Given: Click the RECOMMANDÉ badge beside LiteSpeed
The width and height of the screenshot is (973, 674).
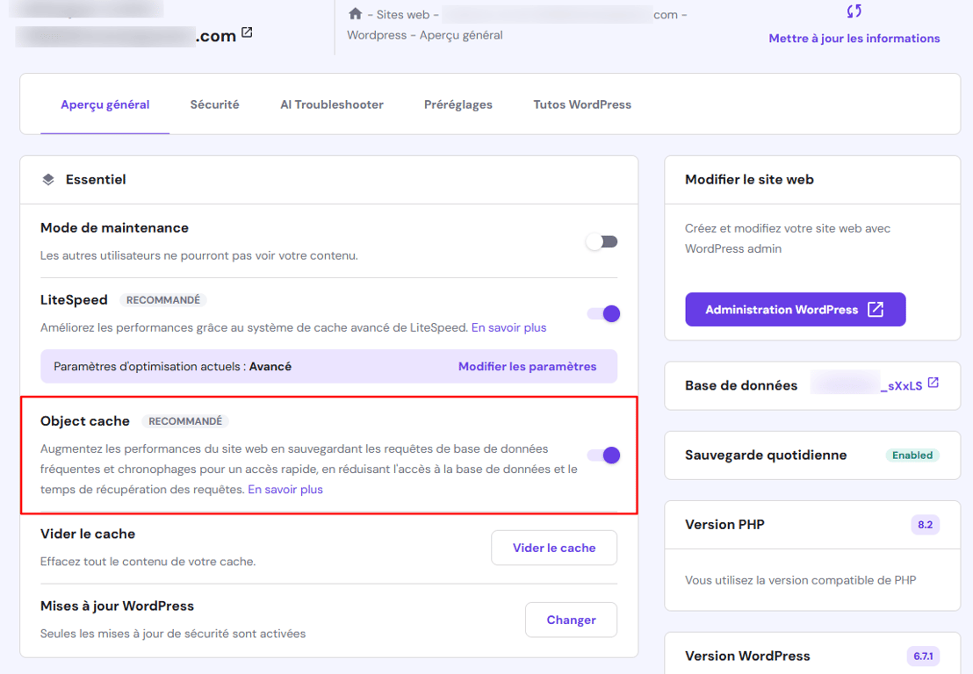Looking at the screenshot, I should tap(163, 299).
